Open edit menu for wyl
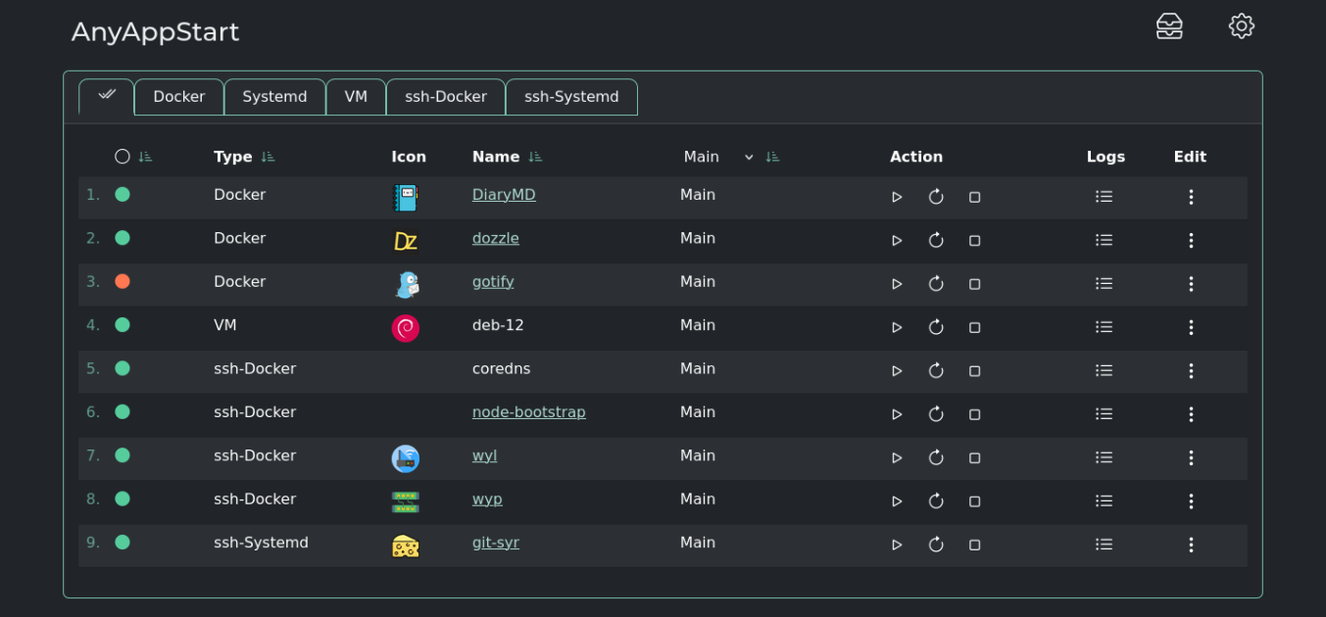This screenshot has width=1326, height=617. pyautogui.click(x=1191, y=457)
